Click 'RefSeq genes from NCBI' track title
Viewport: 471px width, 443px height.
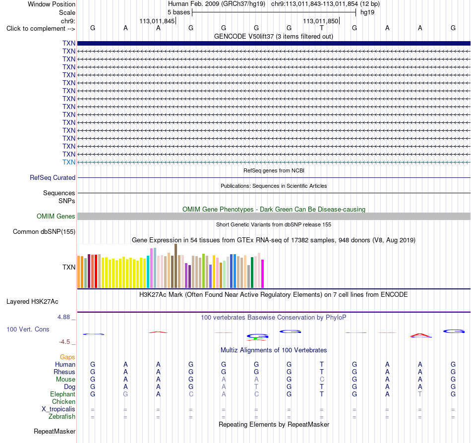coord(274,170)
